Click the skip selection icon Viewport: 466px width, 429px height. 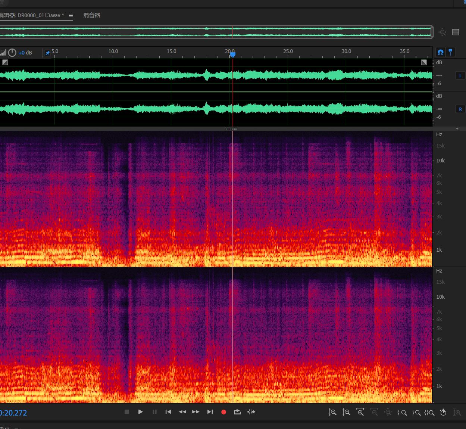coord(251,412)
